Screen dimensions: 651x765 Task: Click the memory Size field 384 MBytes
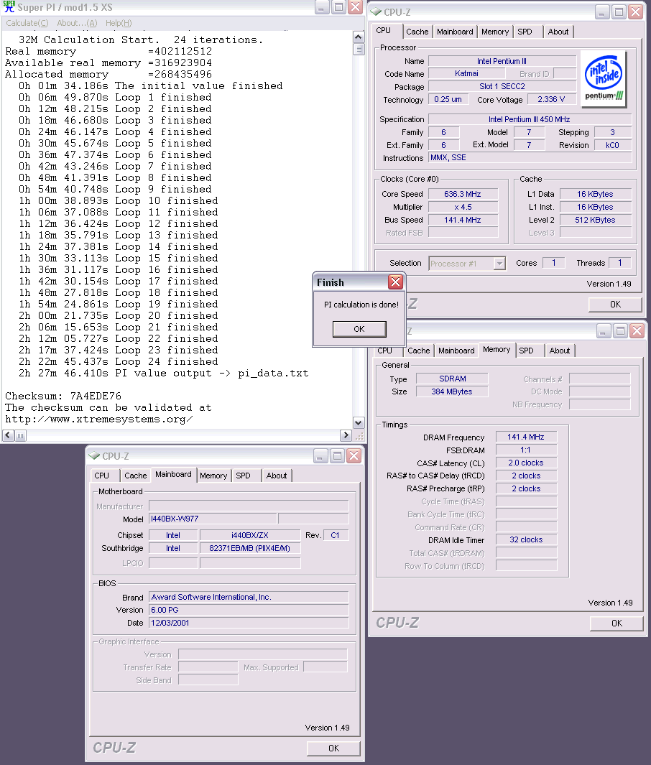[453, 391]
